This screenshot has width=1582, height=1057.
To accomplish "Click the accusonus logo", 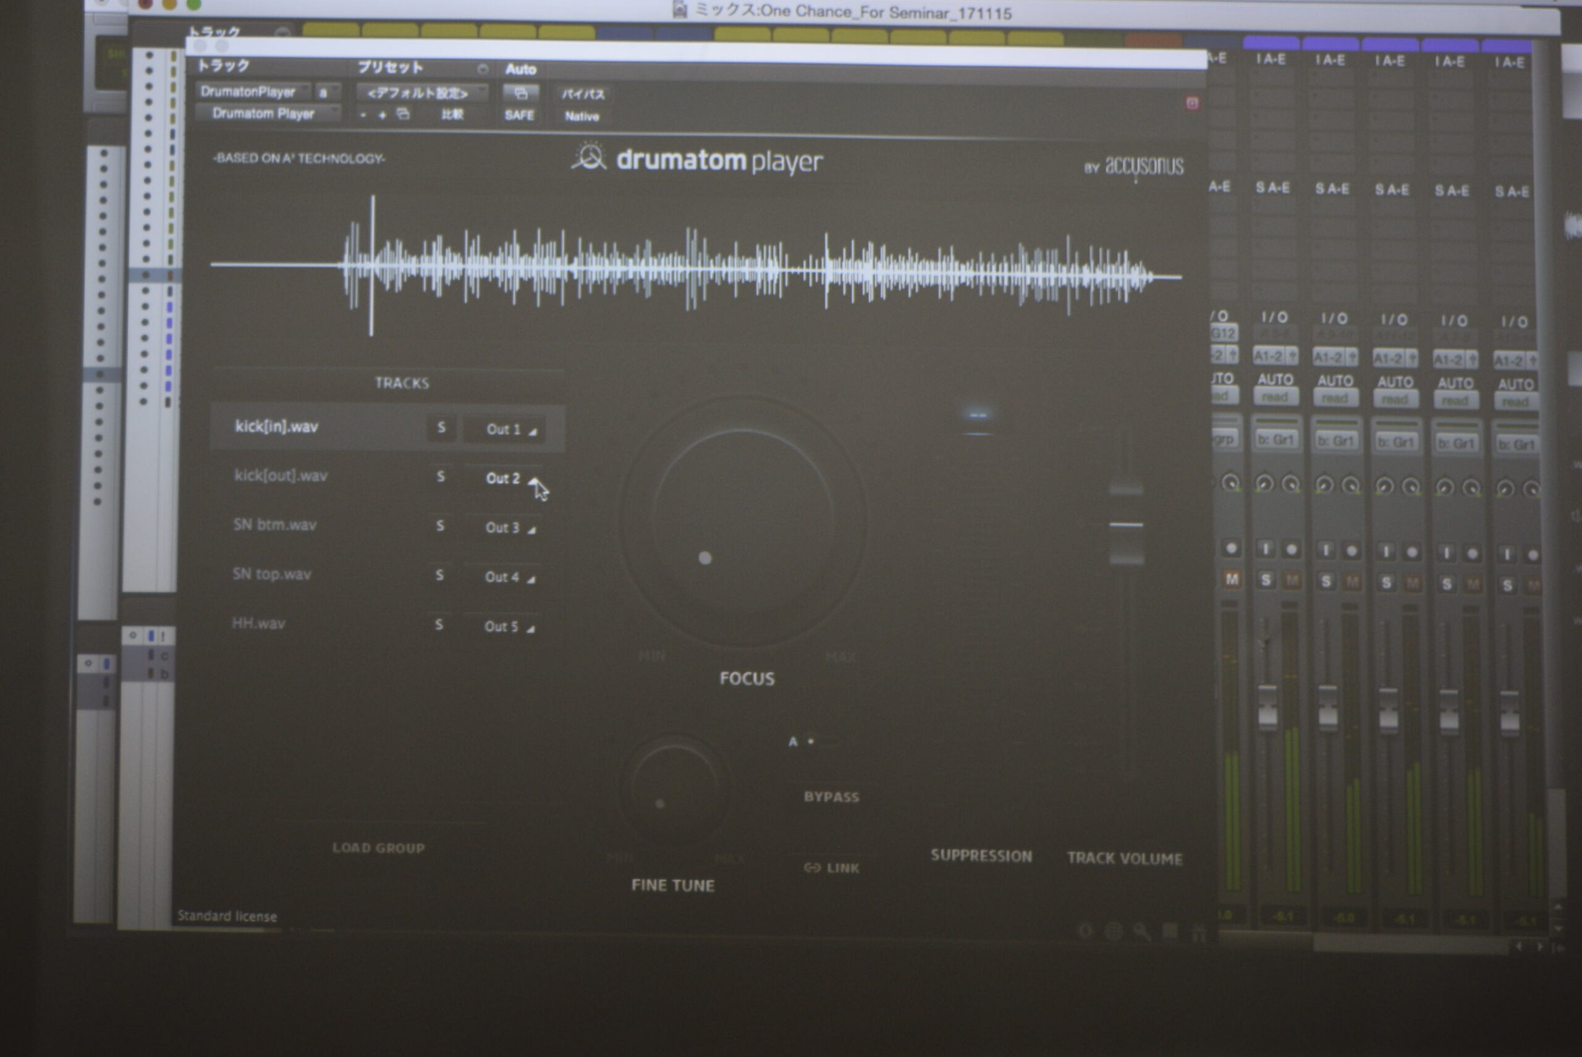I will tap(1144, 167).
